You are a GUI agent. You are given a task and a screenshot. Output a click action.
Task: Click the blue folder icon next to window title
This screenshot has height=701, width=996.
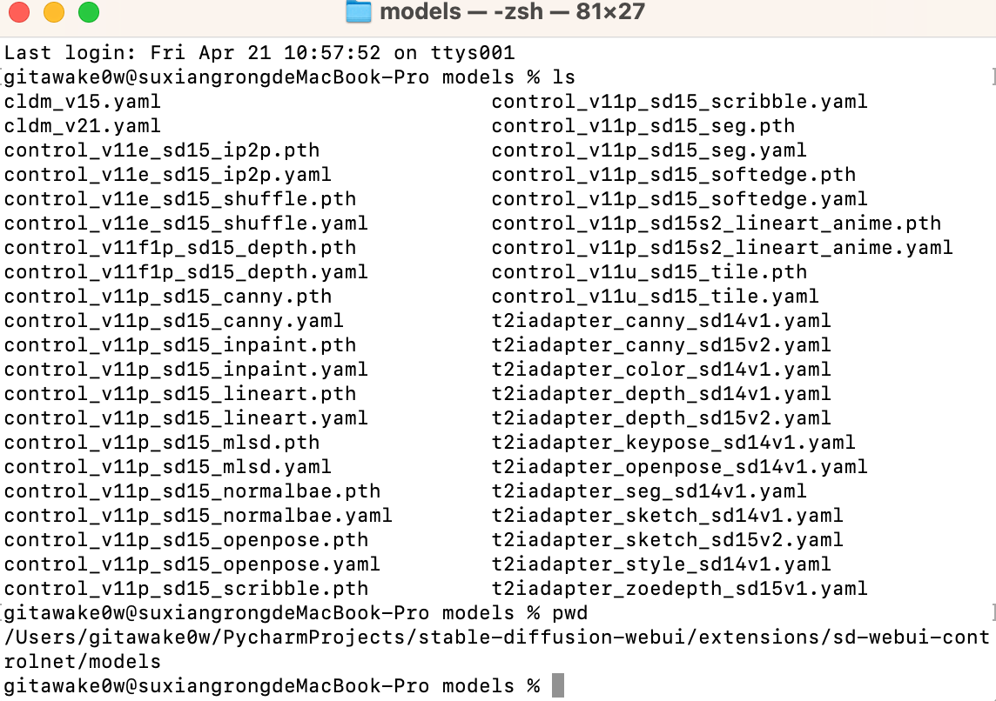(357, 12)
